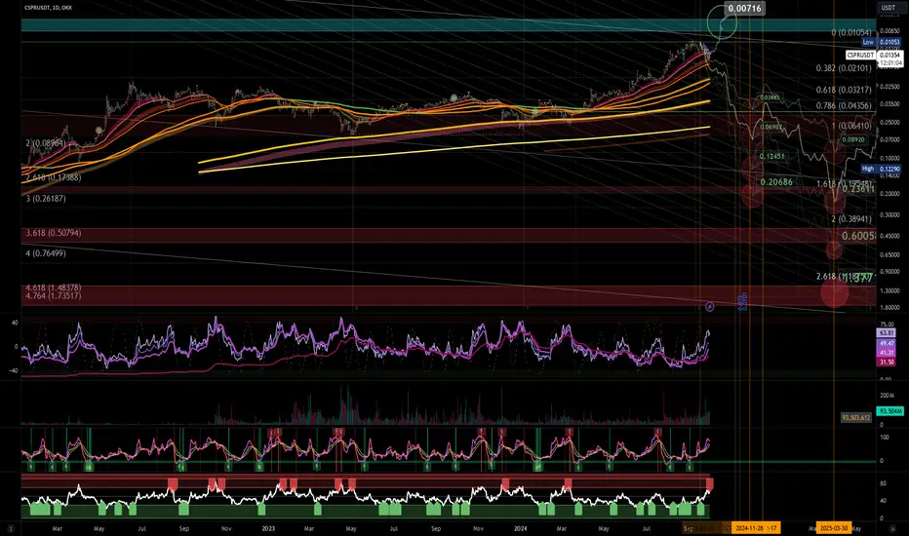Viewport: 909px width, 536px height.
Task: Click the 0.10000 tick on price axis
Action: (889, 158)
